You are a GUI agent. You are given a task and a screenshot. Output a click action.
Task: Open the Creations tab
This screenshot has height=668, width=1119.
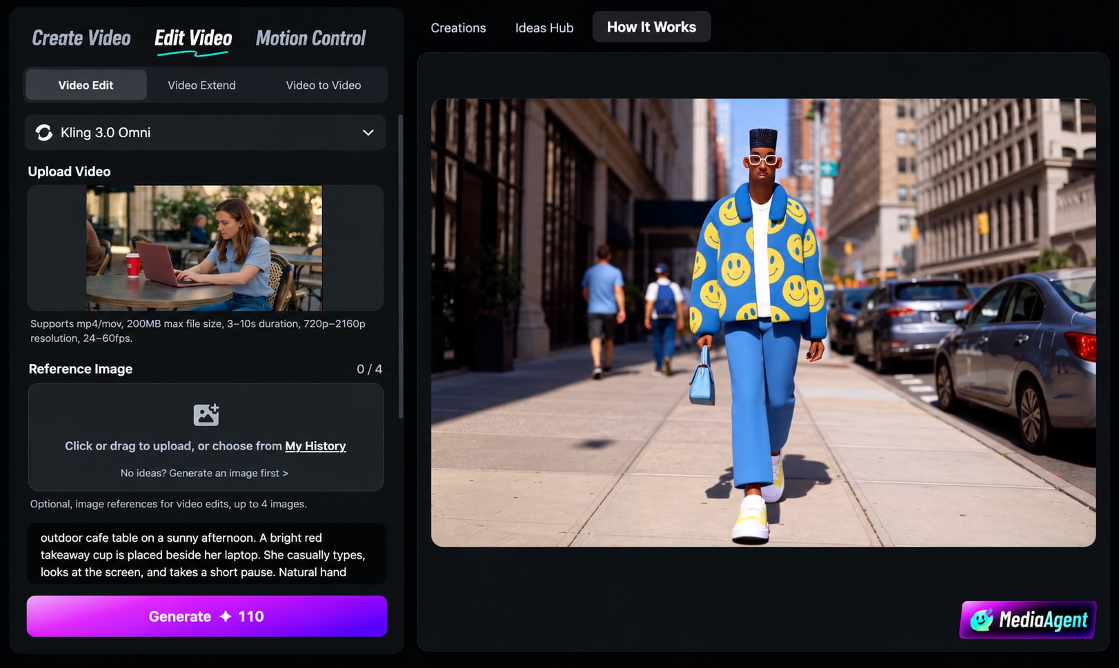pyautogui.click(x=458, y=28)
